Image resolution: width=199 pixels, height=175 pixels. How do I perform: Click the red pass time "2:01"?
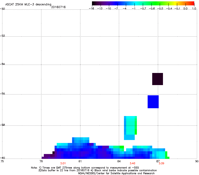click(63, 163)
